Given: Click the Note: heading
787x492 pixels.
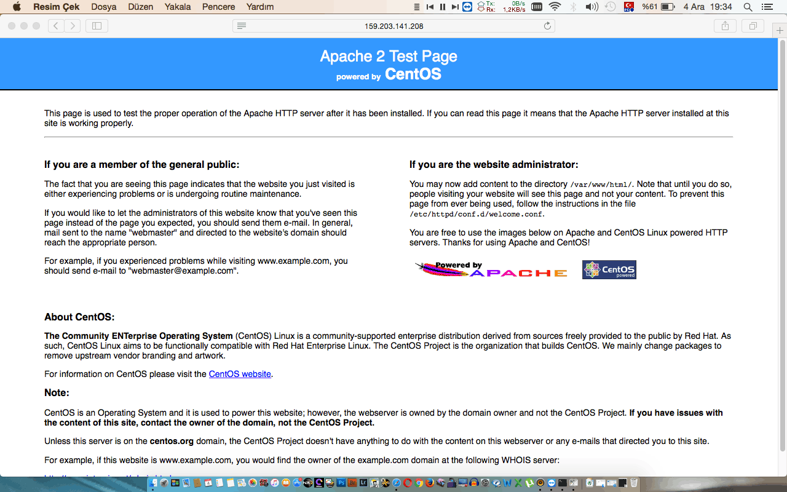Looking at the screenshot, I should (x=57, y=392).
